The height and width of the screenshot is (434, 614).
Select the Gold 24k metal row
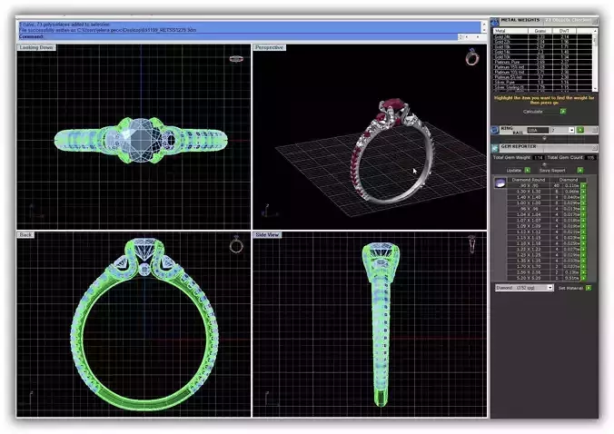(x=542, y=37)
